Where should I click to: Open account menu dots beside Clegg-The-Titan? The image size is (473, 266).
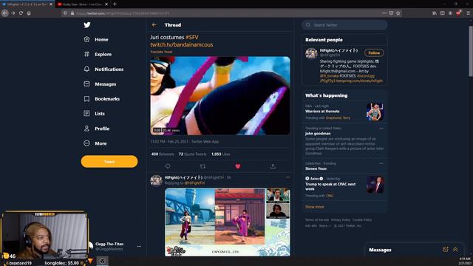[x=139, y=246]
